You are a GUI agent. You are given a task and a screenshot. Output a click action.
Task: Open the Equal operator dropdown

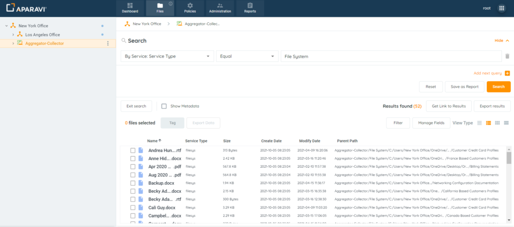(x=247, y=57)
